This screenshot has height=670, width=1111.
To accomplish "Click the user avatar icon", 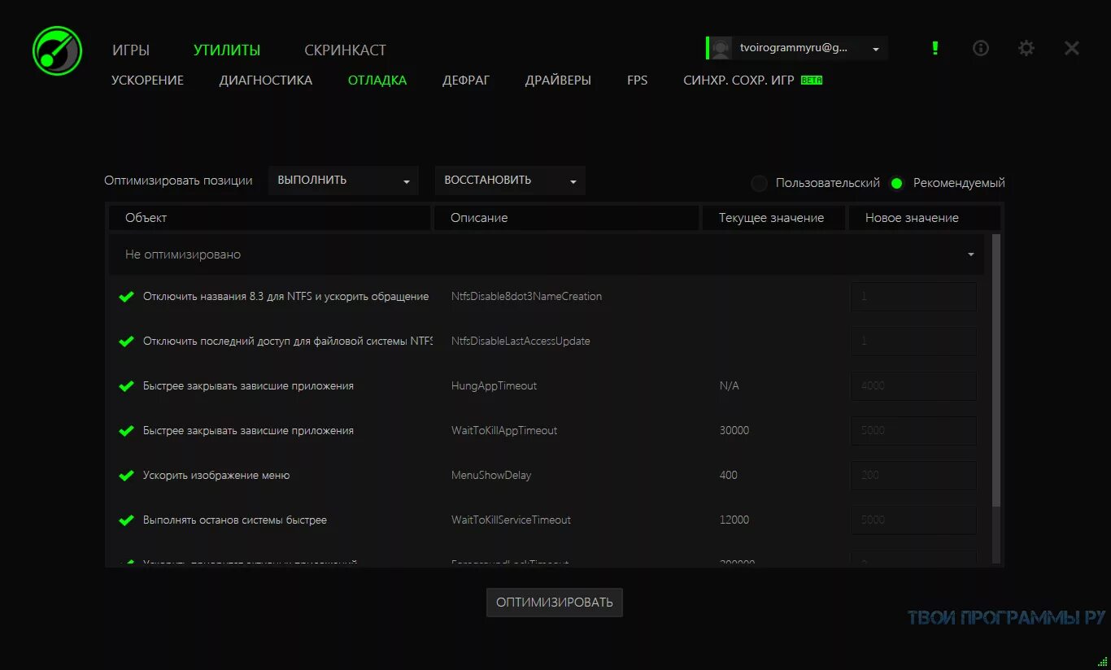I will pyautogui.click(x=721, y=48).
